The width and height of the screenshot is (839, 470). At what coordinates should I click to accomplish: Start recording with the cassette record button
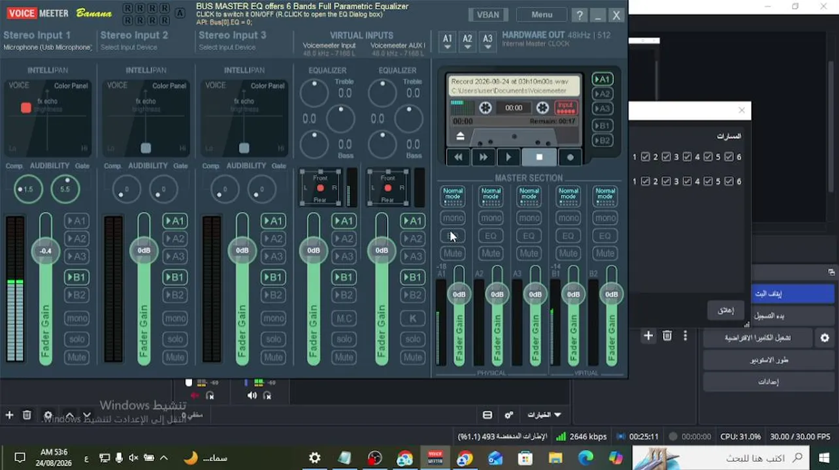570,157
